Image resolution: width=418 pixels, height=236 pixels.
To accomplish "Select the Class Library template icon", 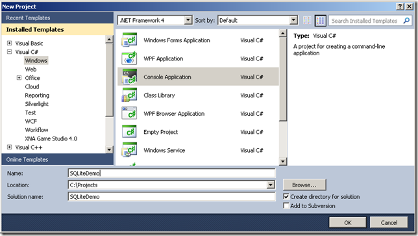I will (x=129, y=96).
